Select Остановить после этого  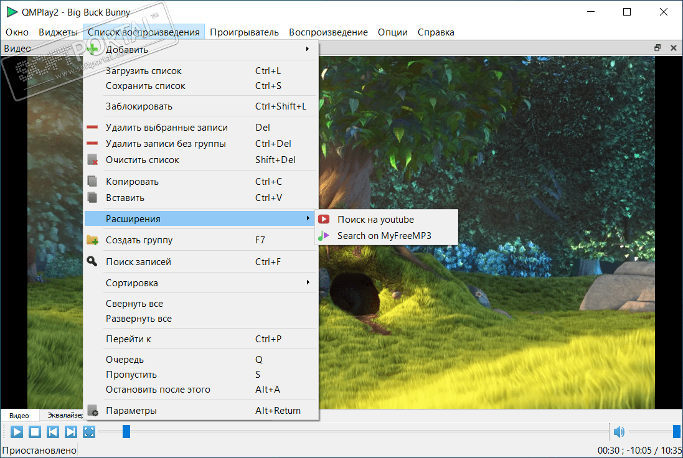click(200, 389)
